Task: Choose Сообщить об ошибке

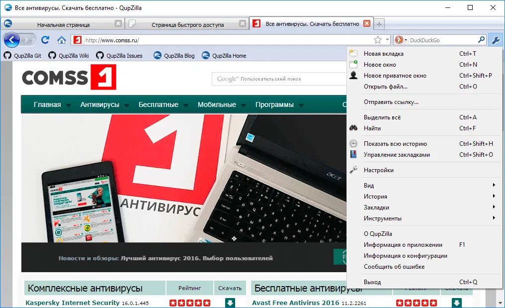Action: 424,267
